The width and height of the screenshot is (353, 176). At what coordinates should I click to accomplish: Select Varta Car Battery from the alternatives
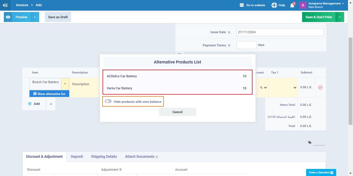click(x=178, y=88)
